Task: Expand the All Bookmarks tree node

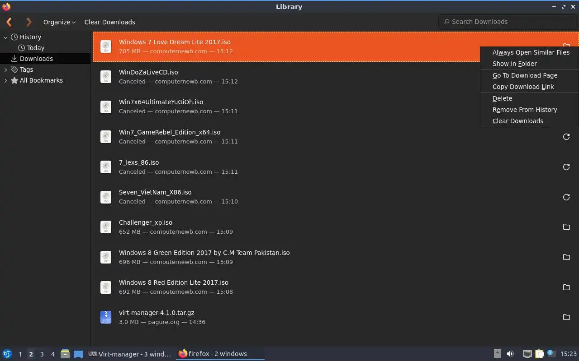Action: (x=6, y=80)
